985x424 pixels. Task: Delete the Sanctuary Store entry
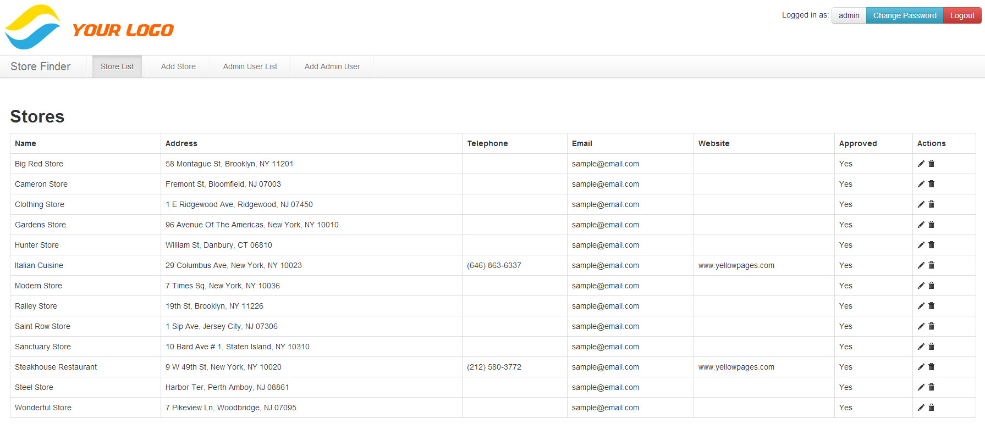tap(932, 347)
